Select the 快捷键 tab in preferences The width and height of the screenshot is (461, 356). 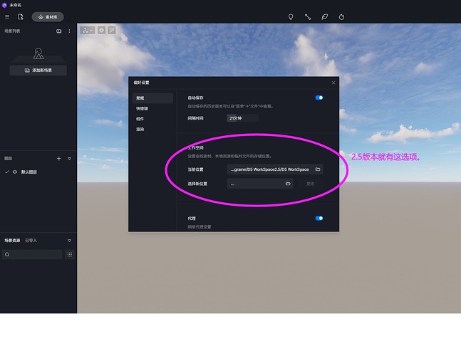click(x=143, y=108)
